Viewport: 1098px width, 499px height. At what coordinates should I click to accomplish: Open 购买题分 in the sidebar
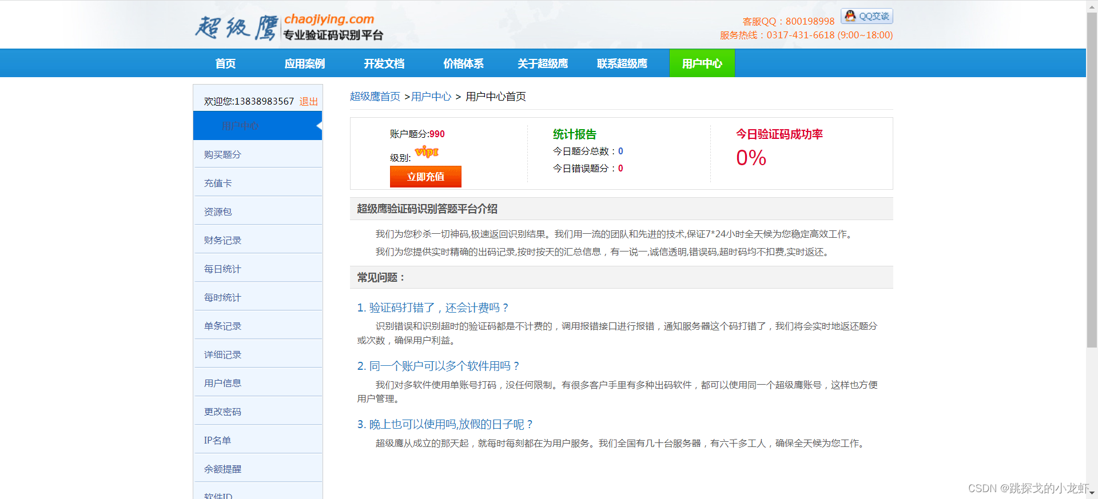click(x=258, y=154)
